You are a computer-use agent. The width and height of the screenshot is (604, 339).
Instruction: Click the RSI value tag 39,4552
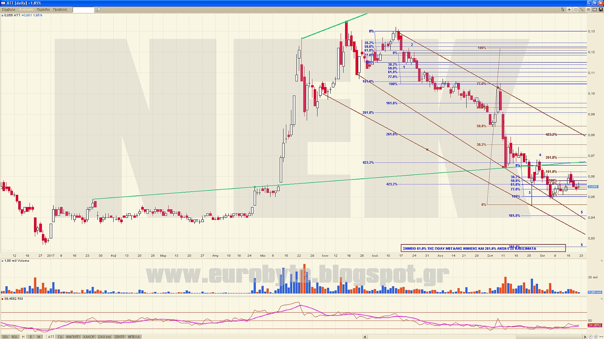(595, 325)
